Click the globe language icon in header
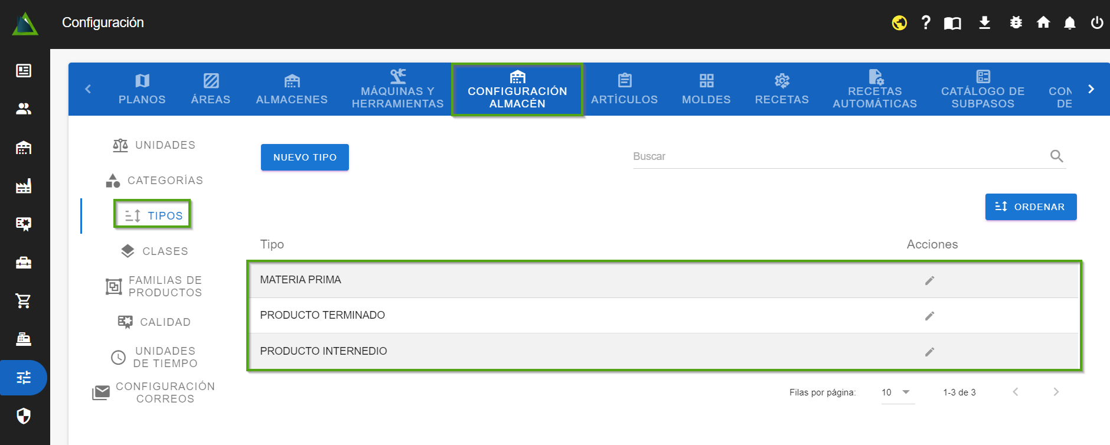 coord(899,23)
